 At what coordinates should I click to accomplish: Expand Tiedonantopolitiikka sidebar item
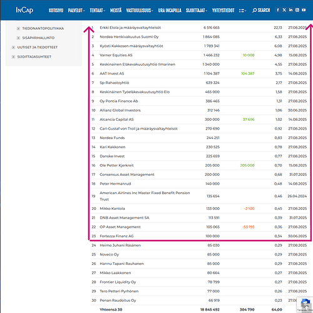18,28
